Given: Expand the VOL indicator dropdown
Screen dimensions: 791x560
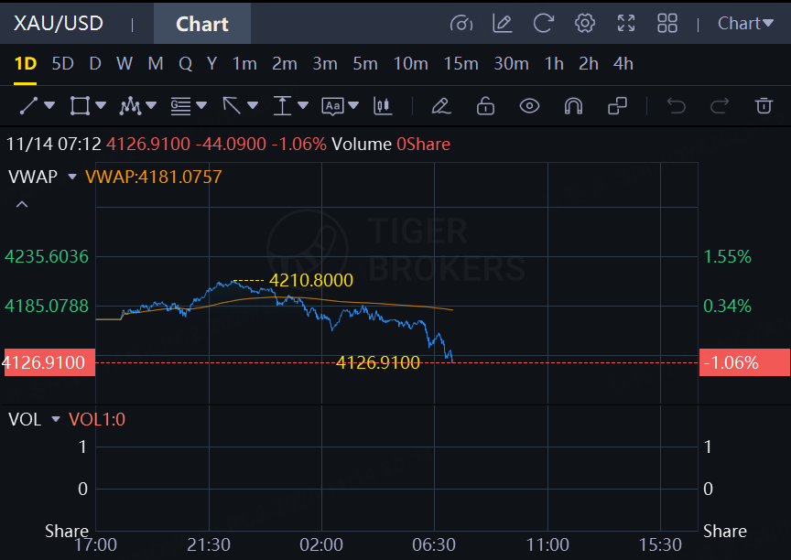Looking at the screenshot, I should [56, 419].
